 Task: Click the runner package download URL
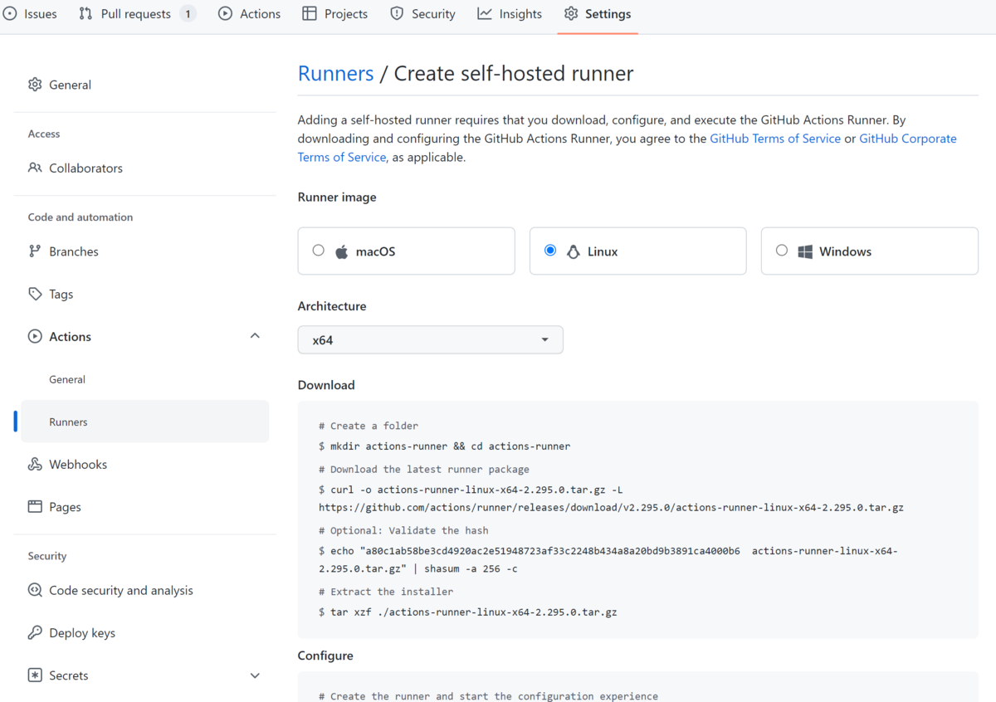point(611,508)
